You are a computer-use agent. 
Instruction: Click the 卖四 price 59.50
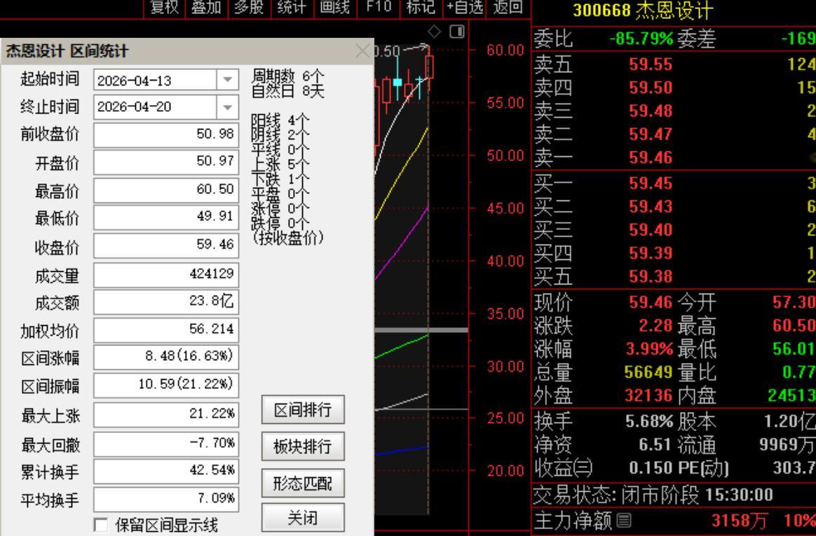[x=651, y=88]
